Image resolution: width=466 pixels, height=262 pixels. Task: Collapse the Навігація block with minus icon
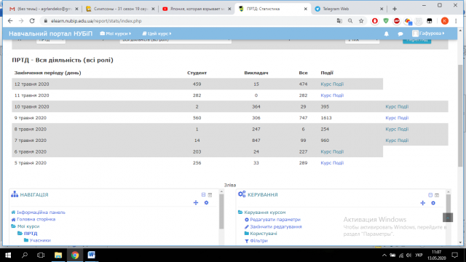(x=203, y=195)
